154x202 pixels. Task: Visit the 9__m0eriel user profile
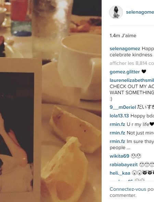coord(123,107)
